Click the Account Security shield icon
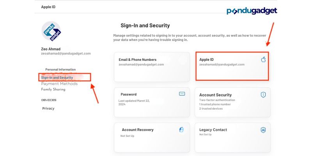 [x=263, y=95]
